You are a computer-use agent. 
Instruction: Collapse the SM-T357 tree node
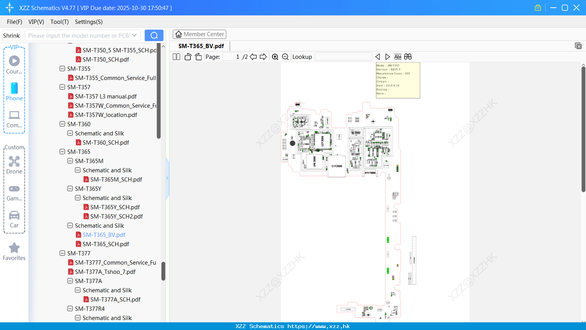click(62, 87)
